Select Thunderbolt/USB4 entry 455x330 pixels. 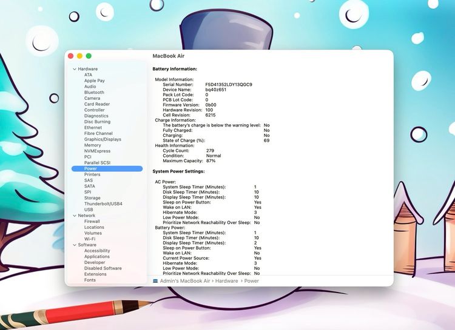click(x=103, y=203)
